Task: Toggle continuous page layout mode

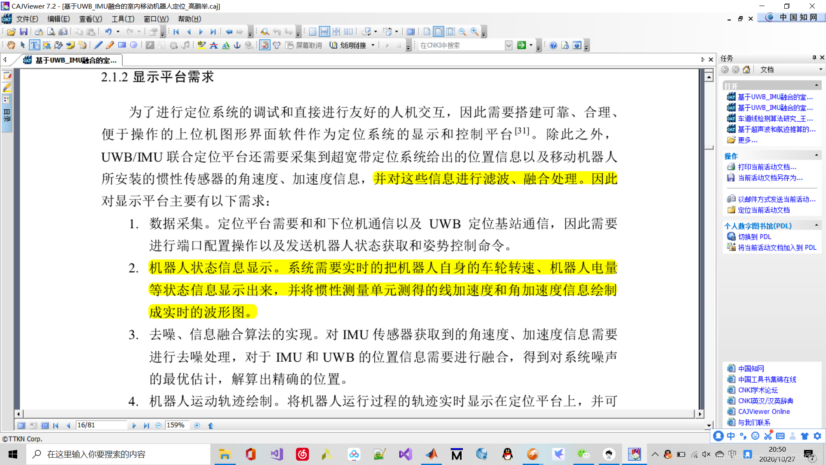Action: [x=325, y=32]
